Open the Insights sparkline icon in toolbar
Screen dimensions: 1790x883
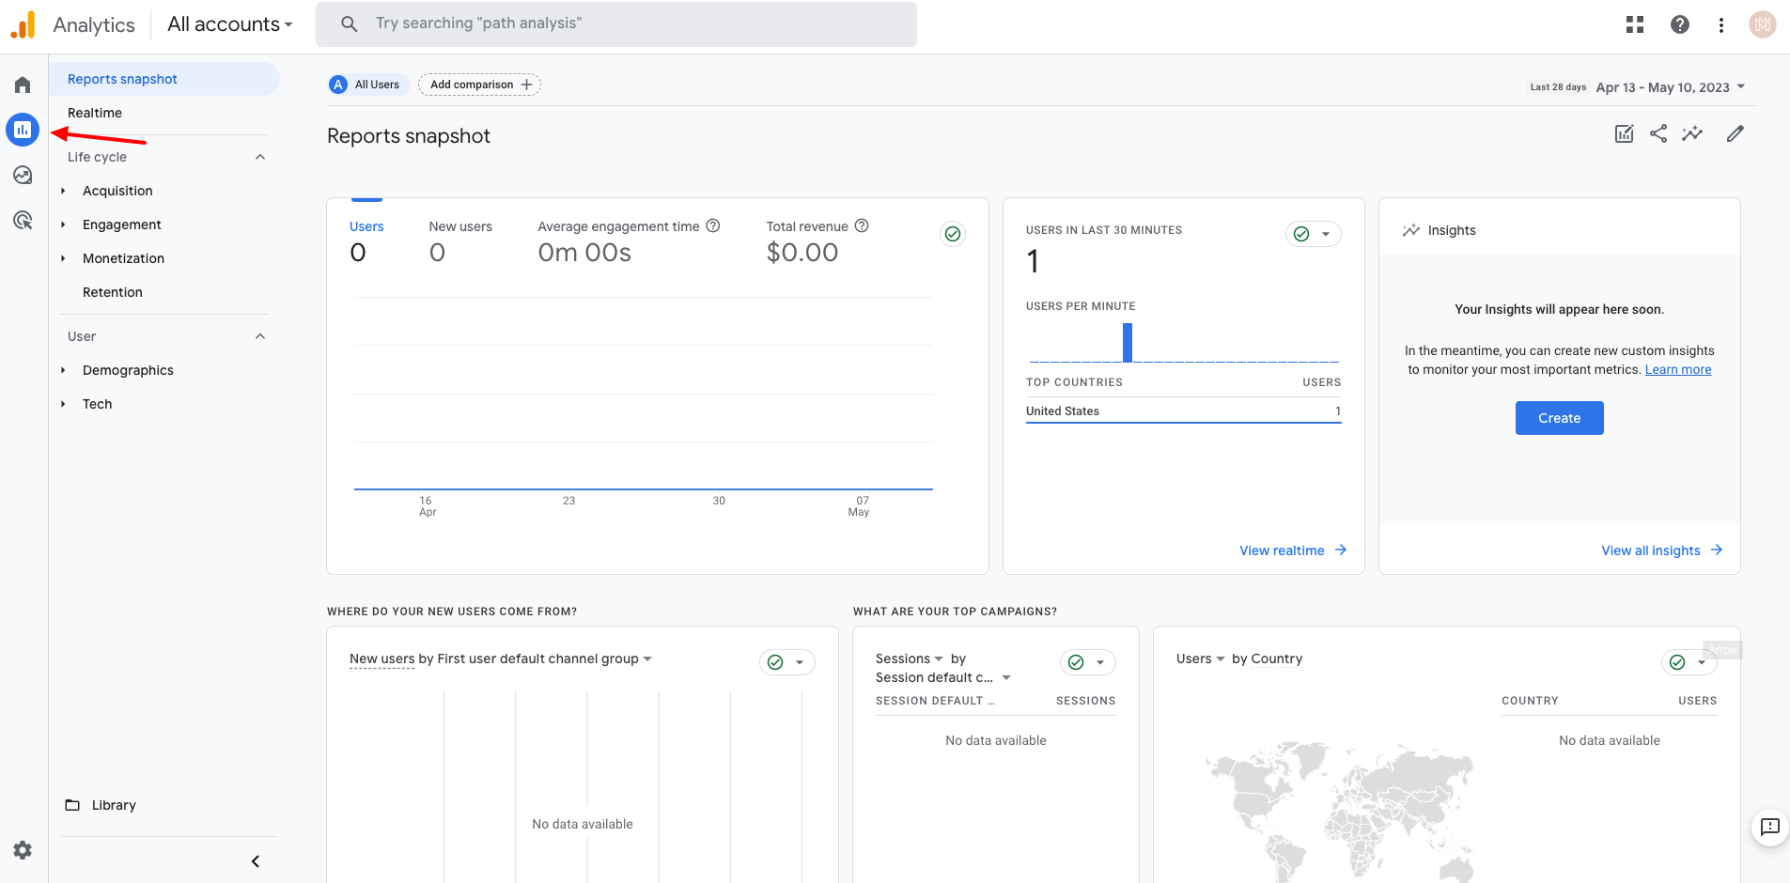coord(1692,133)
